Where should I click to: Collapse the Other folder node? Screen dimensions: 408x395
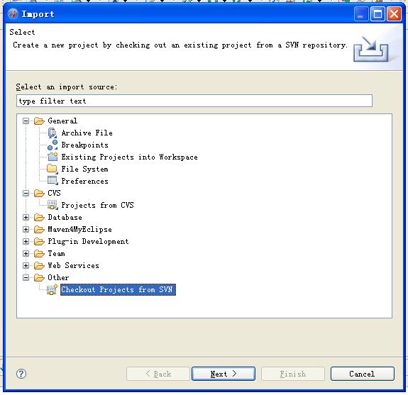pos(26,278)
